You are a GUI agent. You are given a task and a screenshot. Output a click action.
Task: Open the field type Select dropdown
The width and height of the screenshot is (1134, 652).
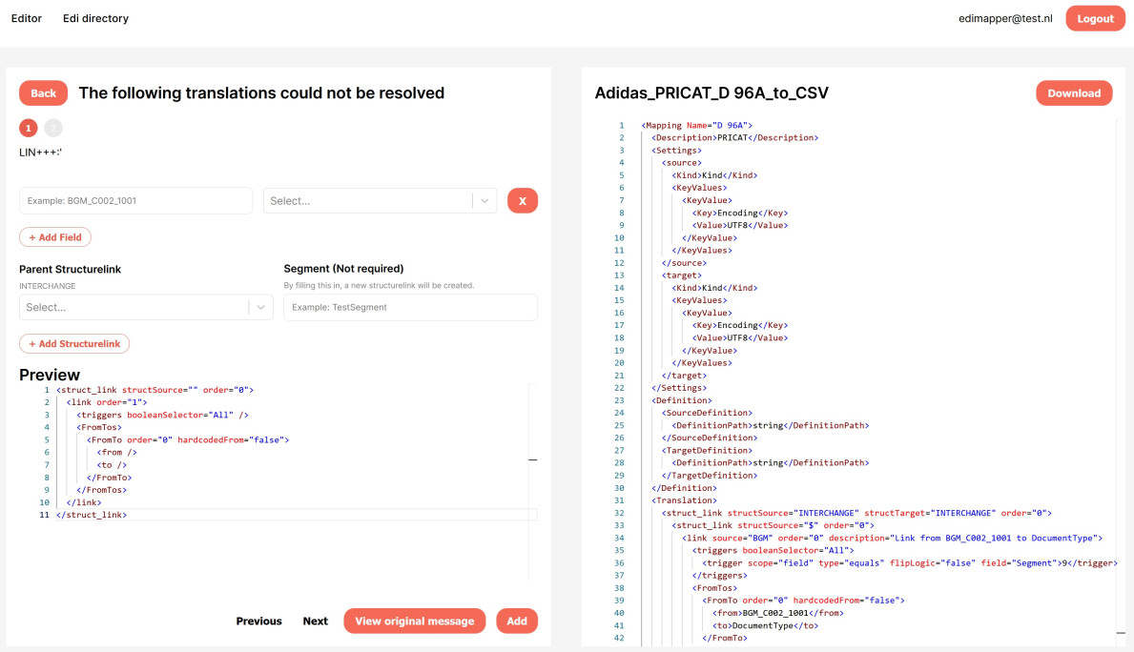[368, 201]
